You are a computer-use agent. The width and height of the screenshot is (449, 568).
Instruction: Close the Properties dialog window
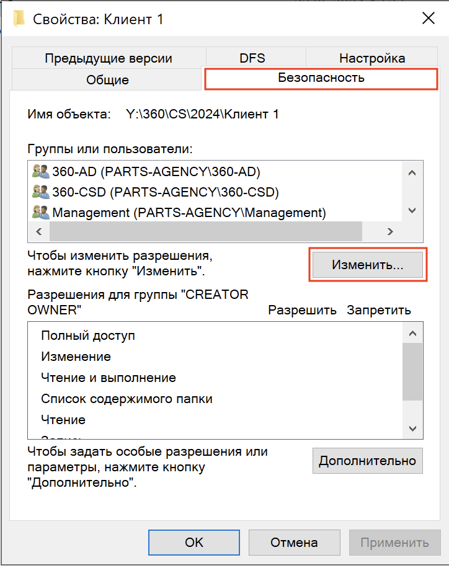click(x=428, y=19)
